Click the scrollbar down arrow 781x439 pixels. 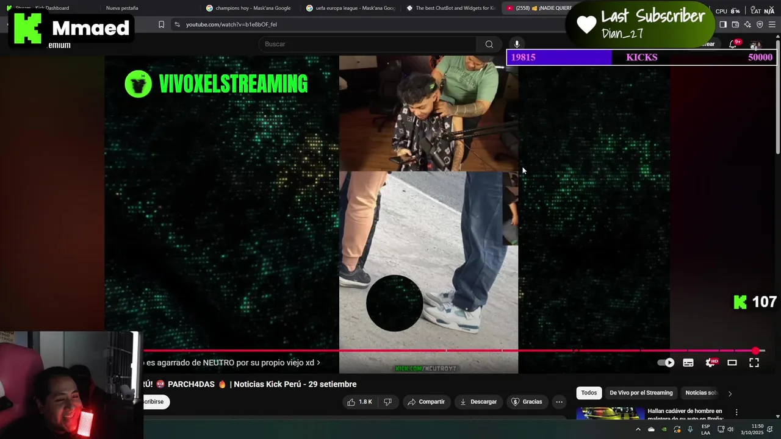pos(777,416)
